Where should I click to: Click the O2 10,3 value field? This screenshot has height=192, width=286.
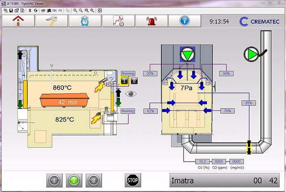pos(202,161)
